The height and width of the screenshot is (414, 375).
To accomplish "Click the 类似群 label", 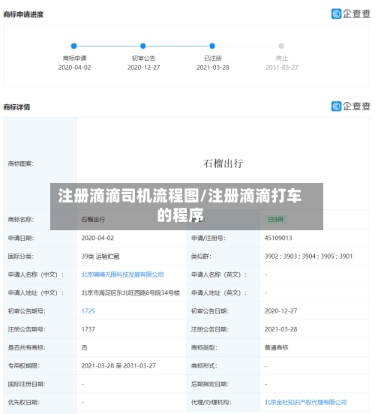I will (201, 256).
